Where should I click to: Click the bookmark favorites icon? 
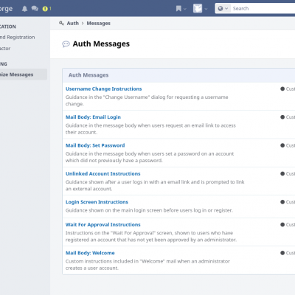tap(178, 9)
